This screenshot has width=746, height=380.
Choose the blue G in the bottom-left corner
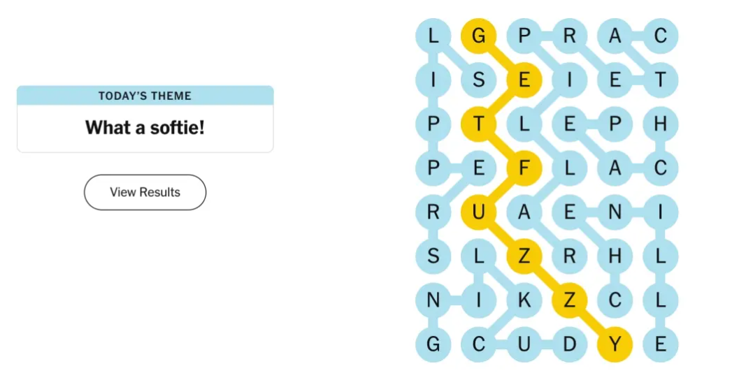click(433, 344)
